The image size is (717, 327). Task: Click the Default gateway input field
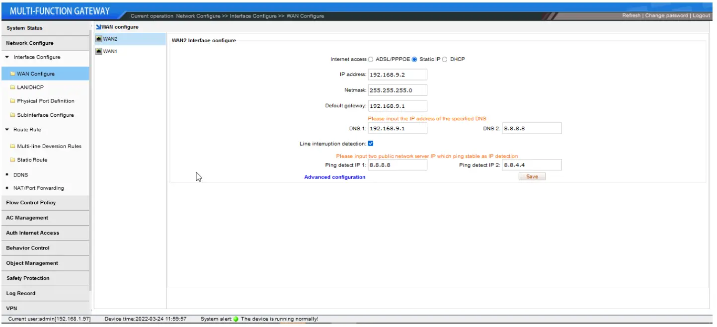tap(398, 106)
